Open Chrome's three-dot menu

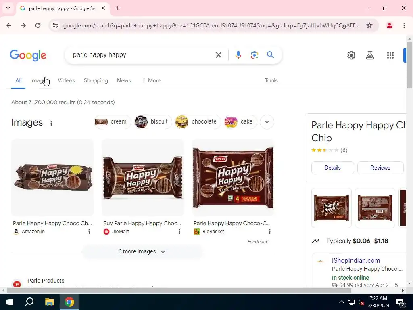coord(404,25)
